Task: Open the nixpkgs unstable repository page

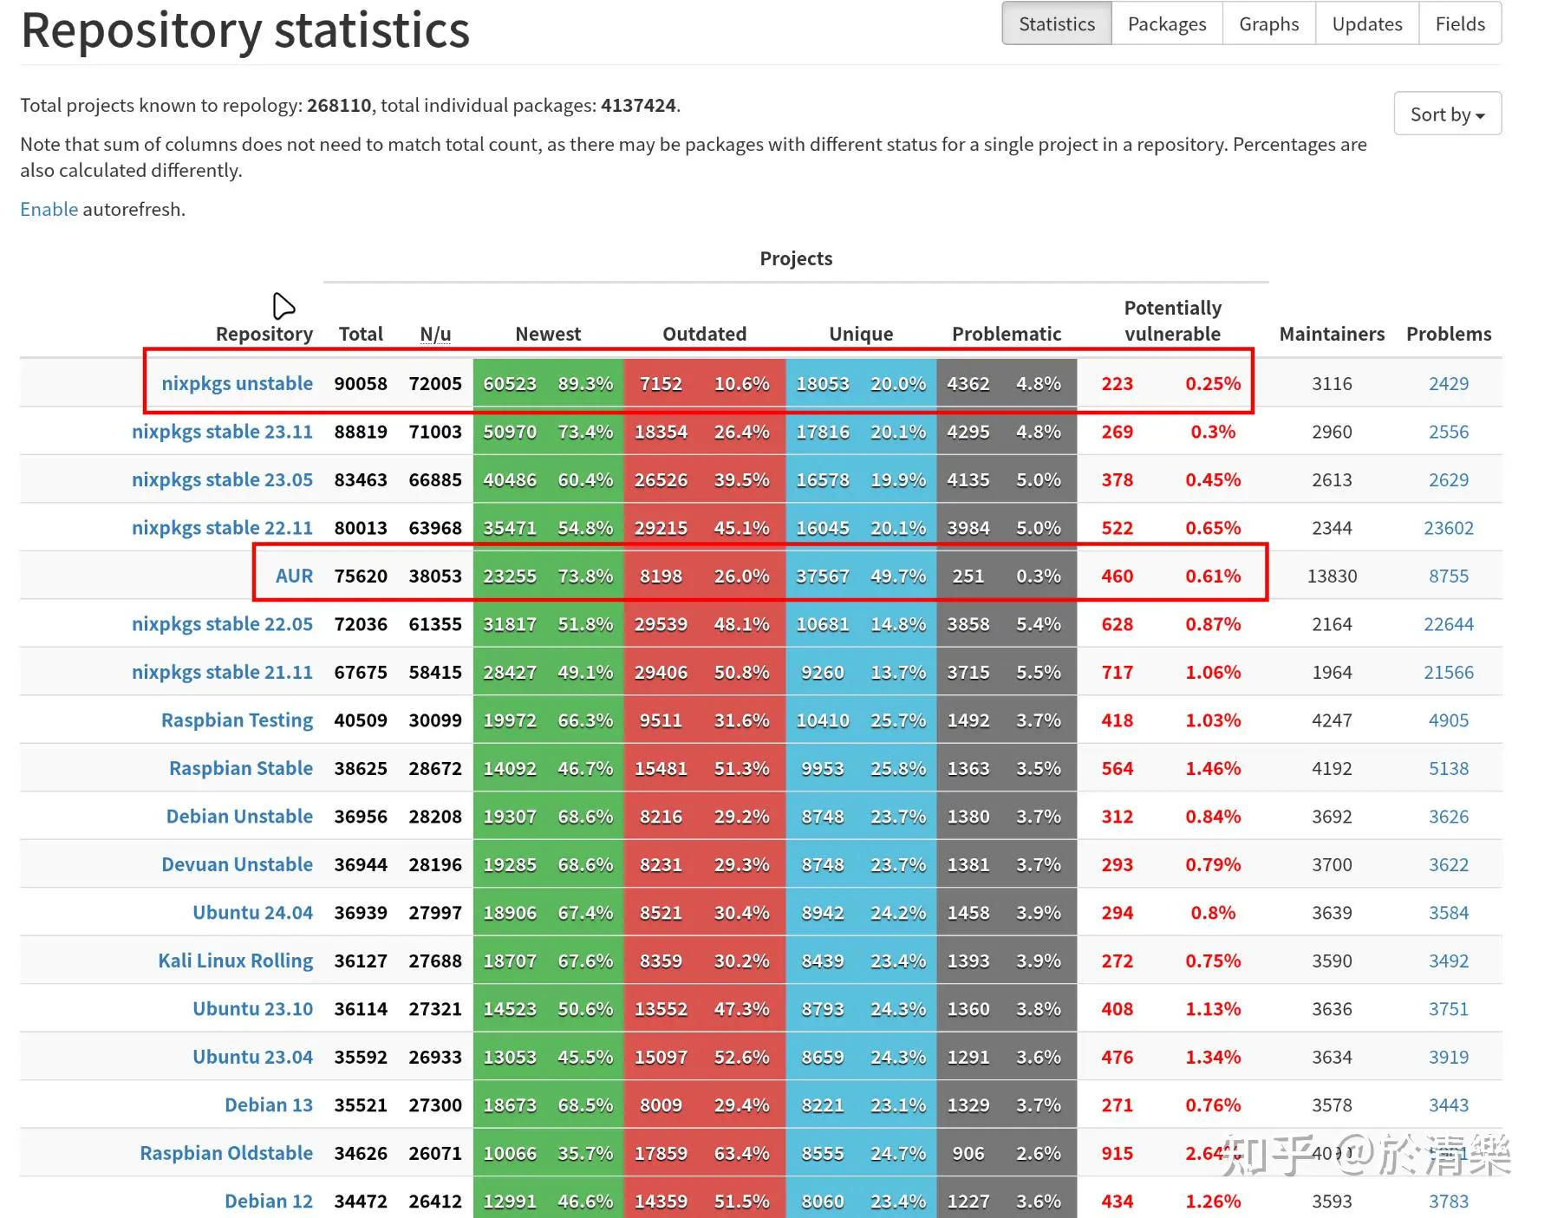Action: (236, 383)
